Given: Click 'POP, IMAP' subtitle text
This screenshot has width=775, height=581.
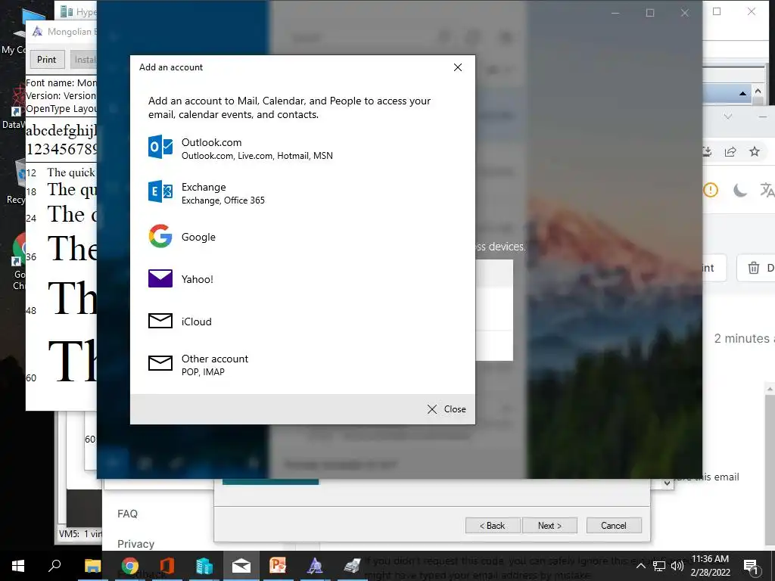Looking at the screenshot, I should click(203, 372).
